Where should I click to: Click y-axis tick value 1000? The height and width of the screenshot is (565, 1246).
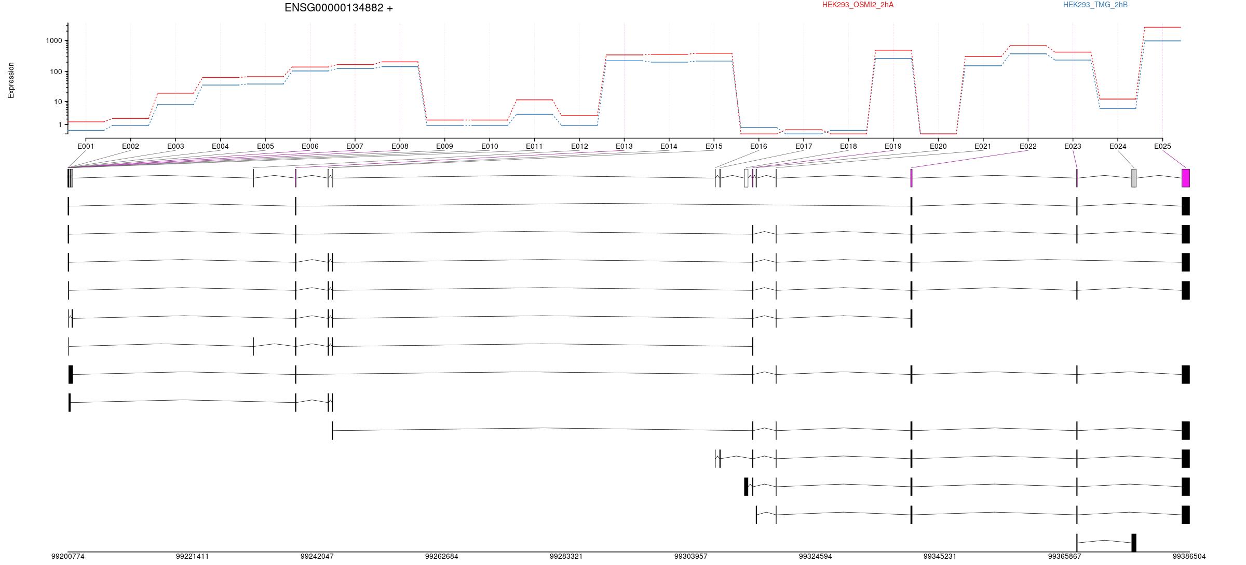pyautogui.click(x=53, y=40)
